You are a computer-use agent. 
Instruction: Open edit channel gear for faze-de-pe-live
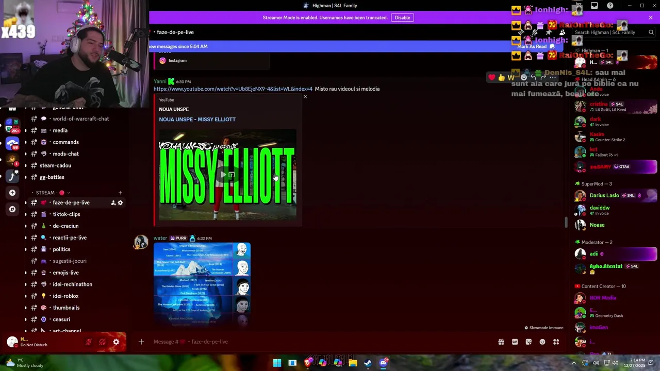120,203
